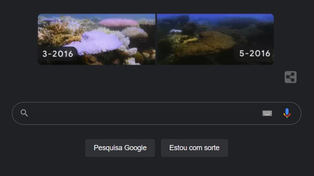
Task: Click the small white coral in right photo
Action: [175, 31]
